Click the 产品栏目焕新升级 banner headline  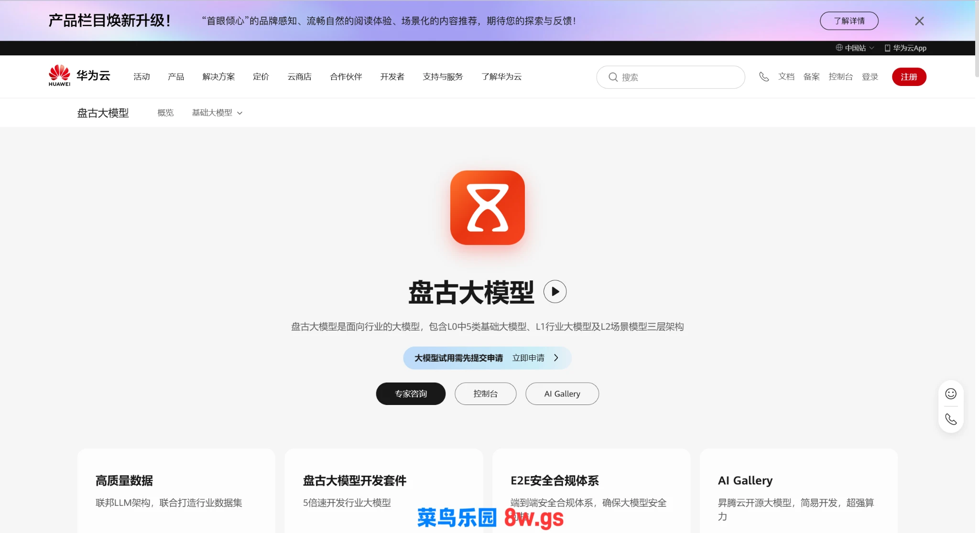point(109,21)
